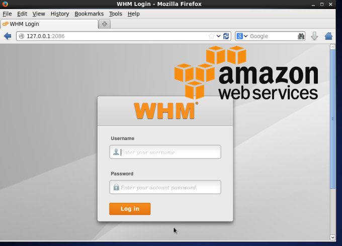The image size is (342, 246).
Task: Click the site identity globe icon
Action: point(22,36)
